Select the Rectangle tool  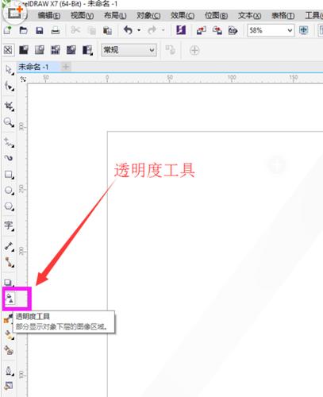(x=9, y=175)
